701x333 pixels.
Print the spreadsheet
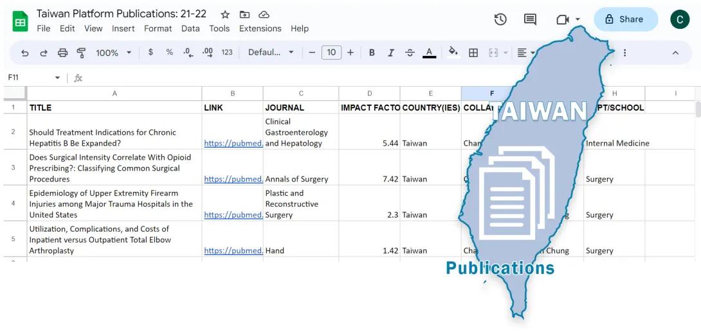pyautogui.click(x=62, y=53)
